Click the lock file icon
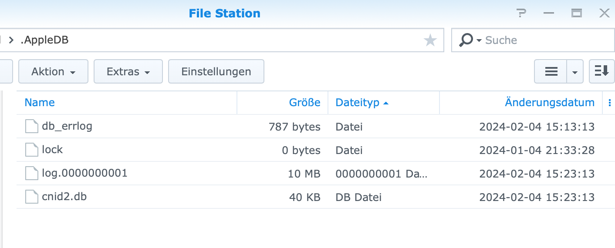This screenshot has width=615, height=248. pyautogui.click(x=32, y=150)
